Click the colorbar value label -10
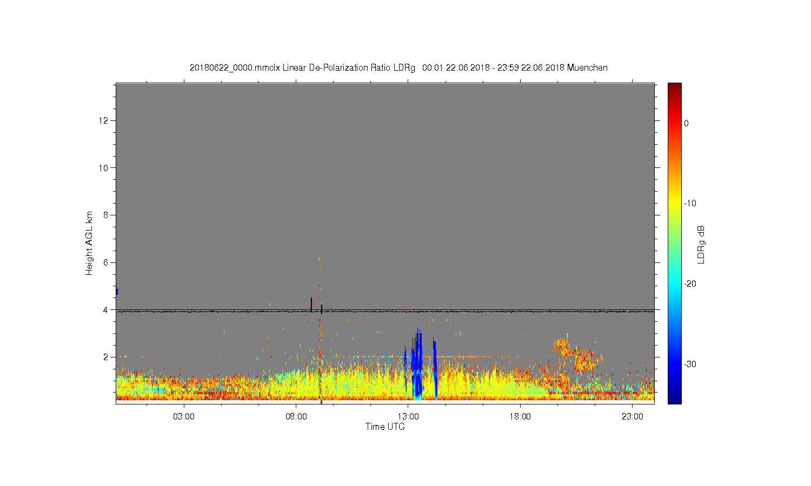The width and height of the screenshot is (811, 486). [690, 204]
